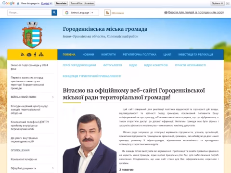The height and width of the screenshot is (173, 231).
Task: Open the ЦНАП menu item
Action: click(x=167, y=55)
